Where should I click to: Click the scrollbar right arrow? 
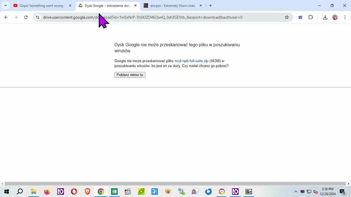pyautogui.click(x=349, y=184)
